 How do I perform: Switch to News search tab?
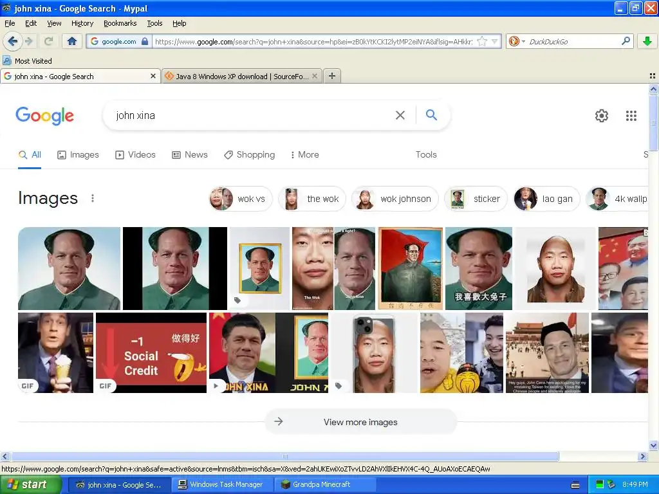coord(190,154)
